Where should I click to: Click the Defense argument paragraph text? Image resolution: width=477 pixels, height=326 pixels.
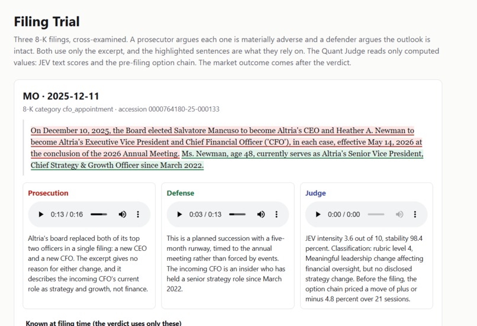pos(225,264)
